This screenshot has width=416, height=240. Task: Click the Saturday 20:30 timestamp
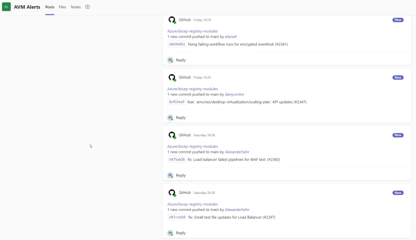(x=204, y=193)
